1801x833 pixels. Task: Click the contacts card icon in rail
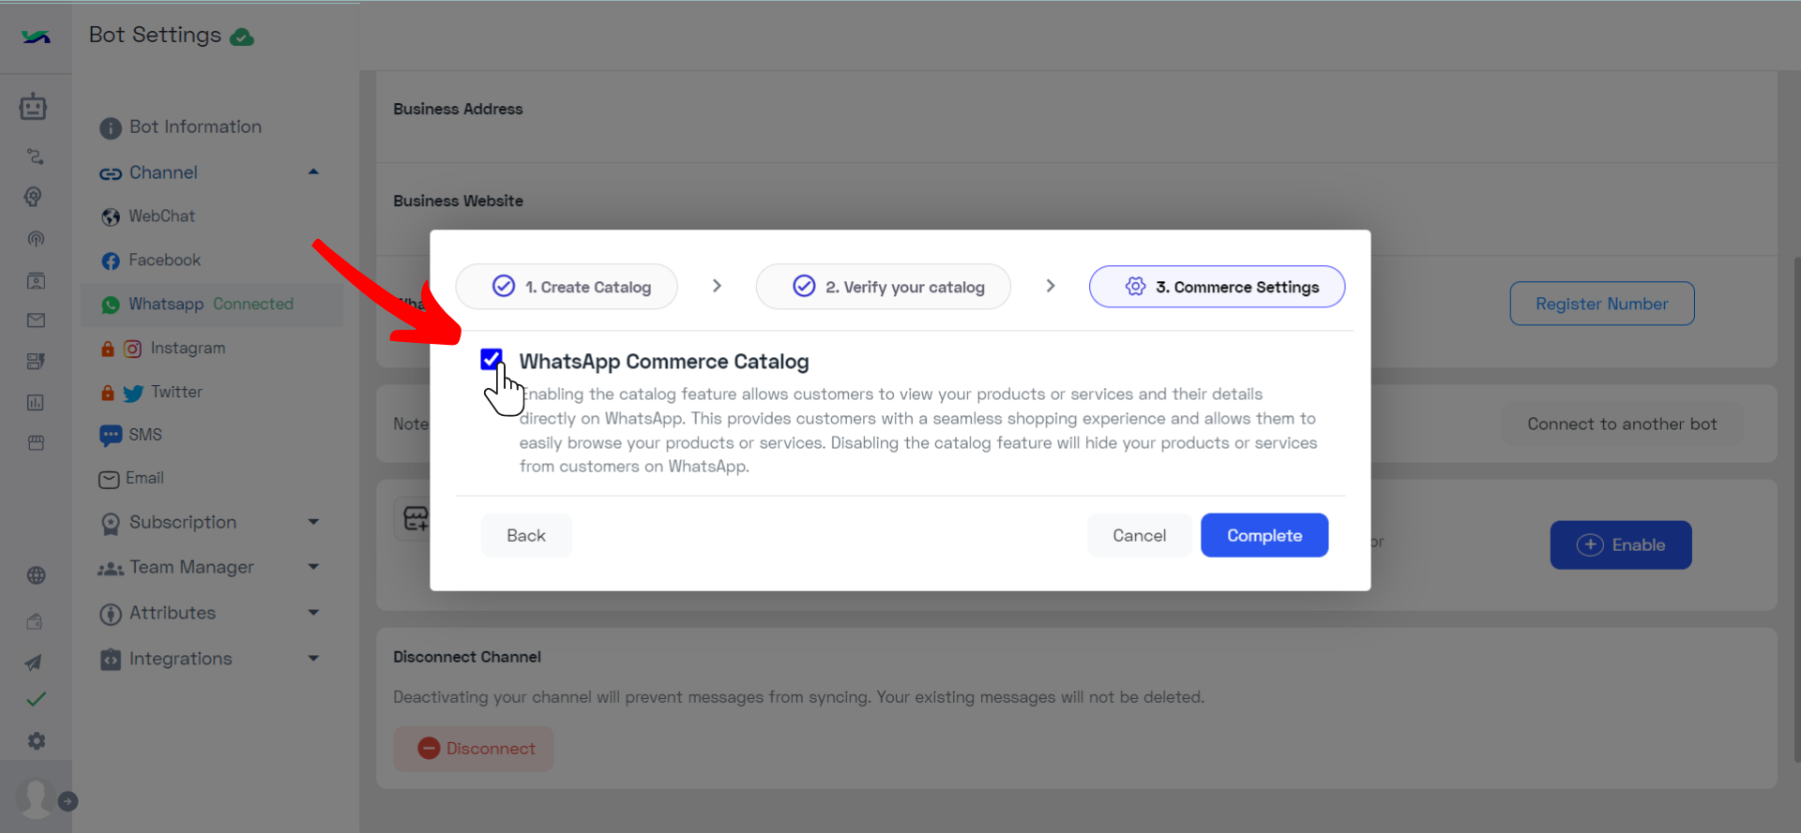pos(36,280)
